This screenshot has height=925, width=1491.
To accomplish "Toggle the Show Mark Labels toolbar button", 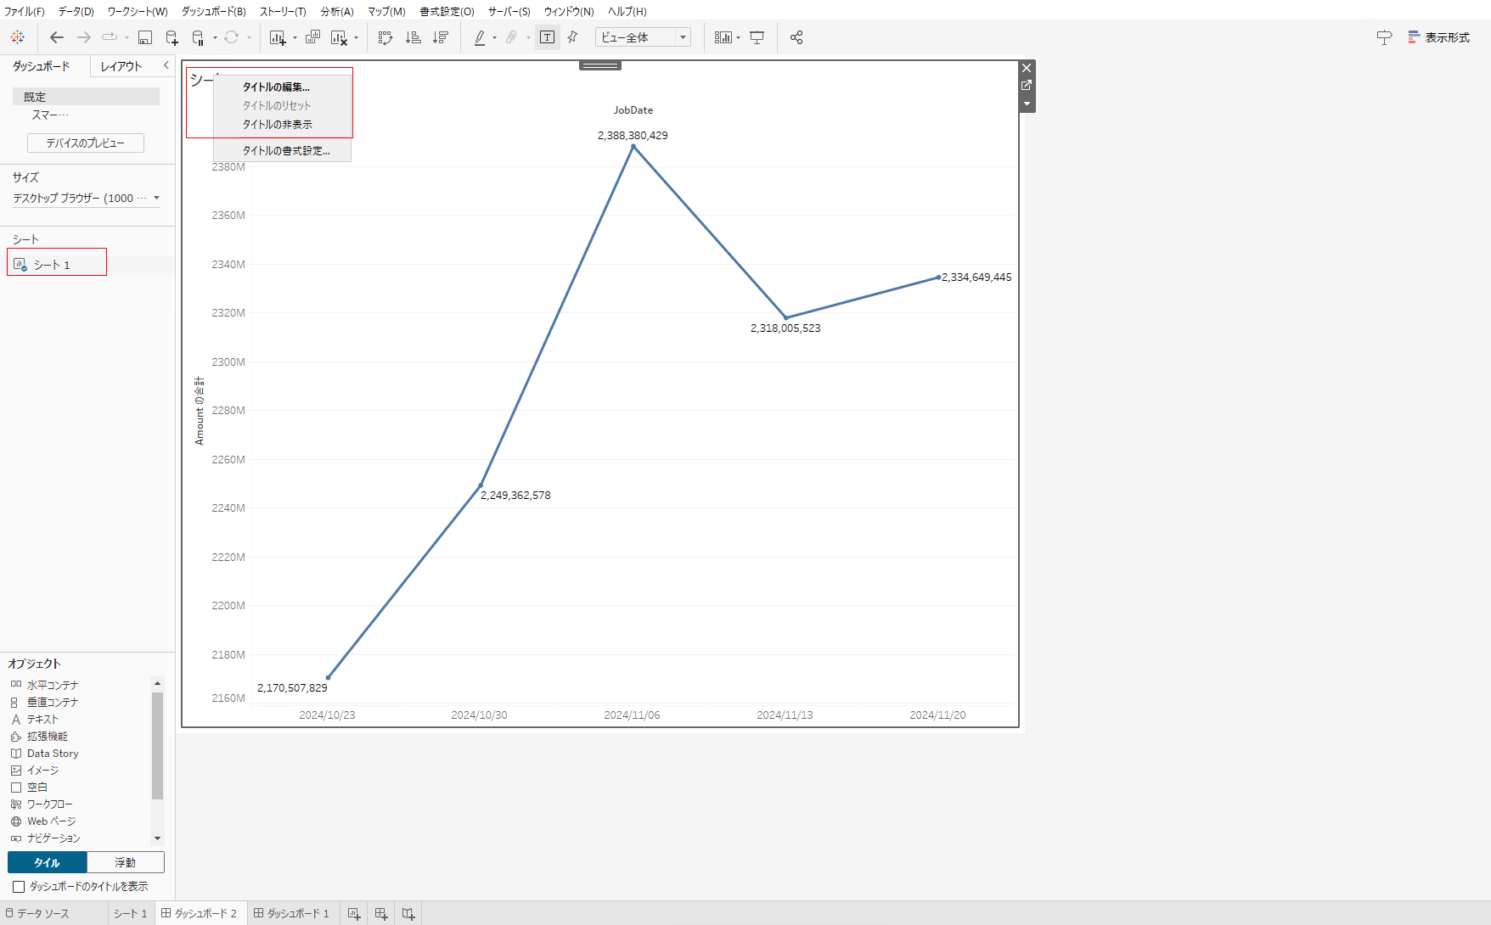I will point(548,37).
